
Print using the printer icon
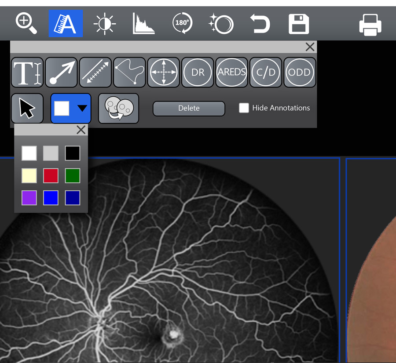370,24
